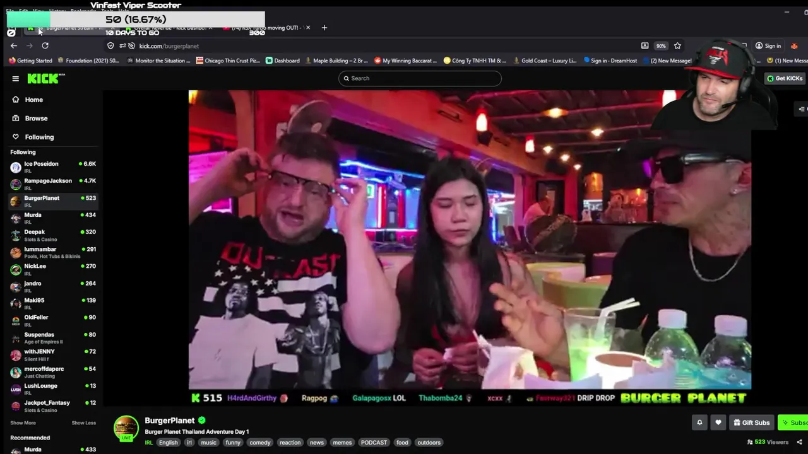Click the Kick search field
The height and width of the screenshot is (454, 808).
tap(420, 78)
